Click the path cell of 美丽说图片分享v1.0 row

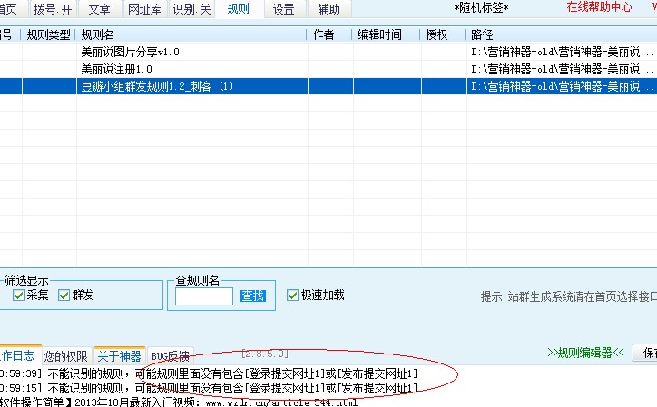[x=562, y=52]
